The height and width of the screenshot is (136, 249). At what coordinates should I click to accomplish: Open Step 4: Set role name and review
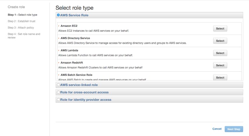pos(24,36)
